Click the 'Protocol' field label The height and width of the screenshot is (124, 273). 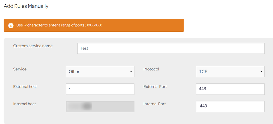click(151, 69)
